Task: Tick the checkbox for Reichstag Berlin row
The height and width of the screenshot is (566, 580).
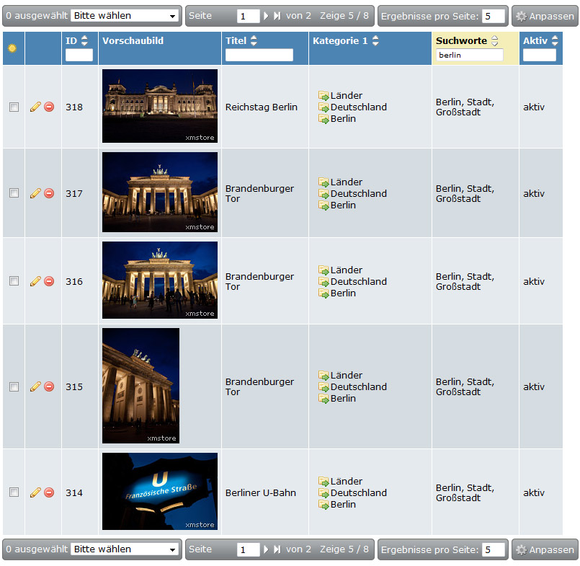Action: [14, 107]
